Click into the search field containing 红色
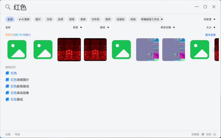This screenshot has height=138, width=221. (104, 7)
